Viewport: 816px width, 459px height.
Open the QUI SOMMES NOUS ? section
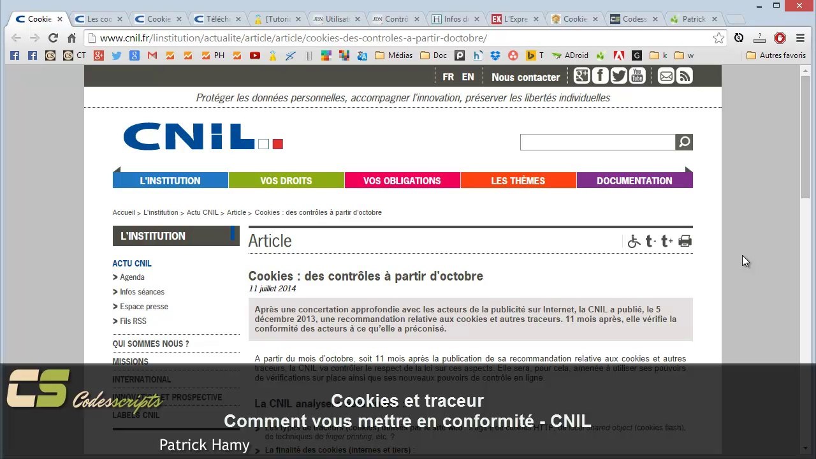tap(151, 344)
